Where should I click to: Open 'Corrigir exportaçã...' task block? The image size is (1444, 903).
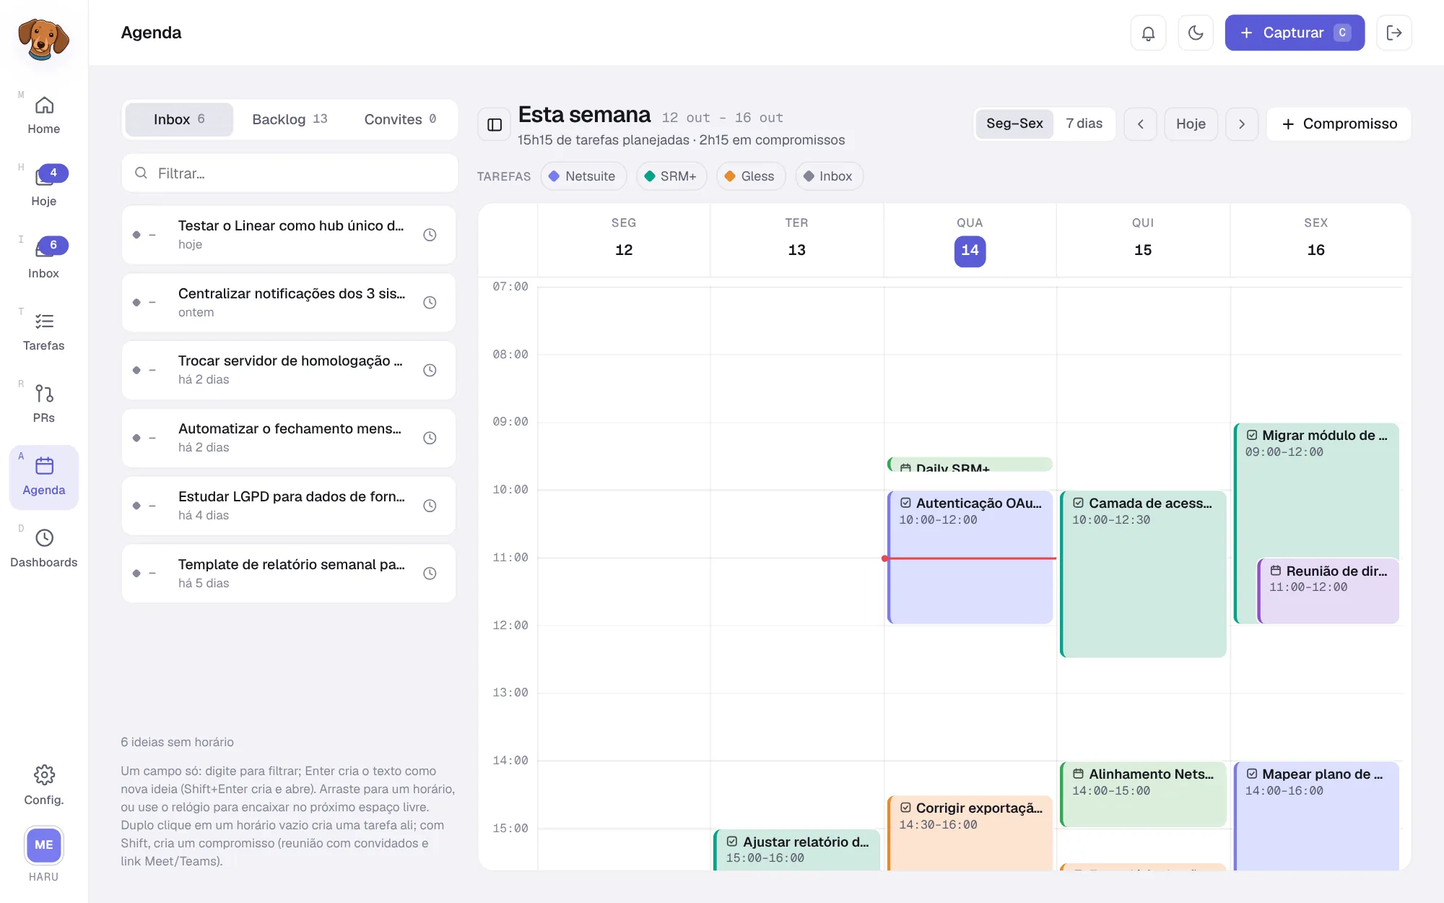tap(970, 833)
